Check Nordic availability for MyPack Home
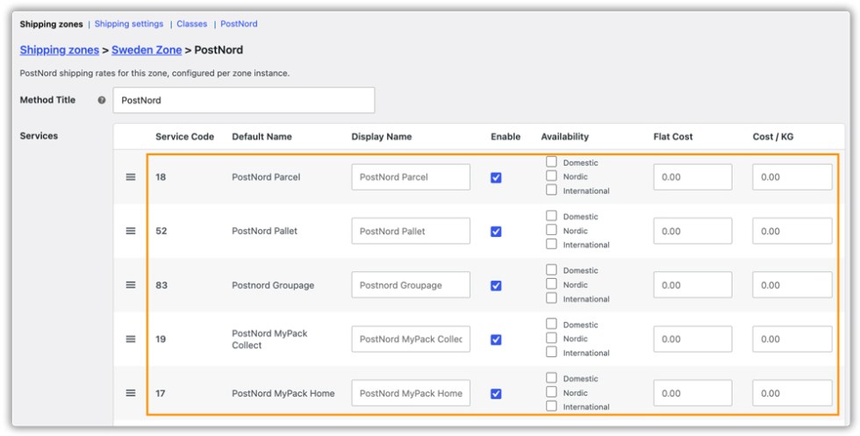The image size is (860, 436). click(x=551, y=392)
